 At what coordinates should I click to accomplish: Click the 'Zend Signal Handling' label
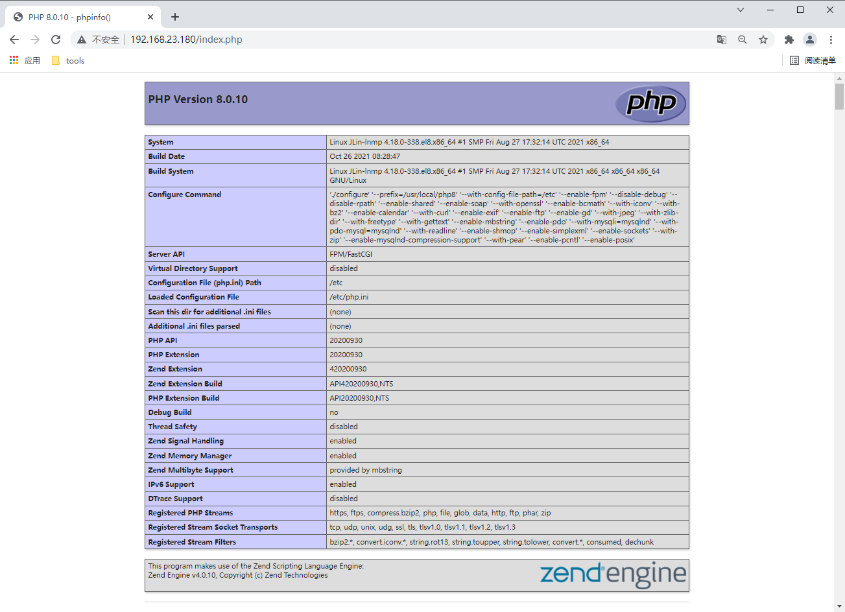point(185,441)
